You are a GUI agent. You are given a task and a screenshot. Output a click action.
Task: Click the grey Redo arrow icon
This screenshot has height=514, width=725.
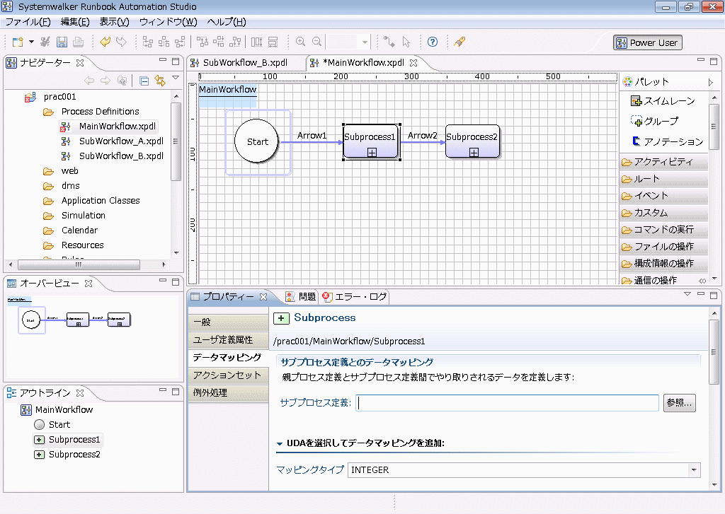[x=121, y=42]
